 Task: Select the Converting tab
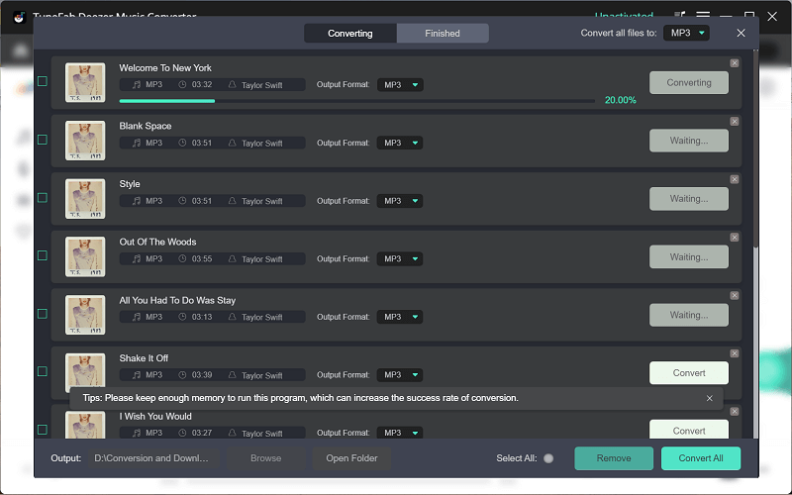click(350, 34)
